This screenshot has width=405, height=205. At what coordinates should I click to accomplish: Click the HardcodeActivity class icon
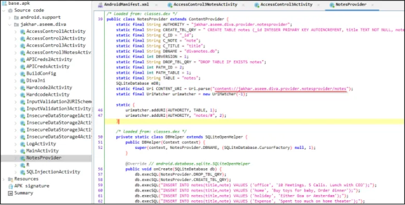(22, 95)
